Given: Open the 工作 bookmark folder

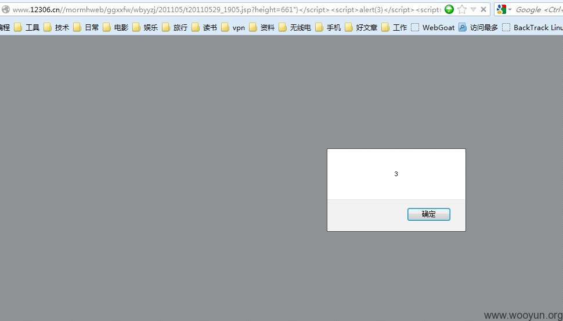Looking at the screenshot, I should [x=394, y=27].
